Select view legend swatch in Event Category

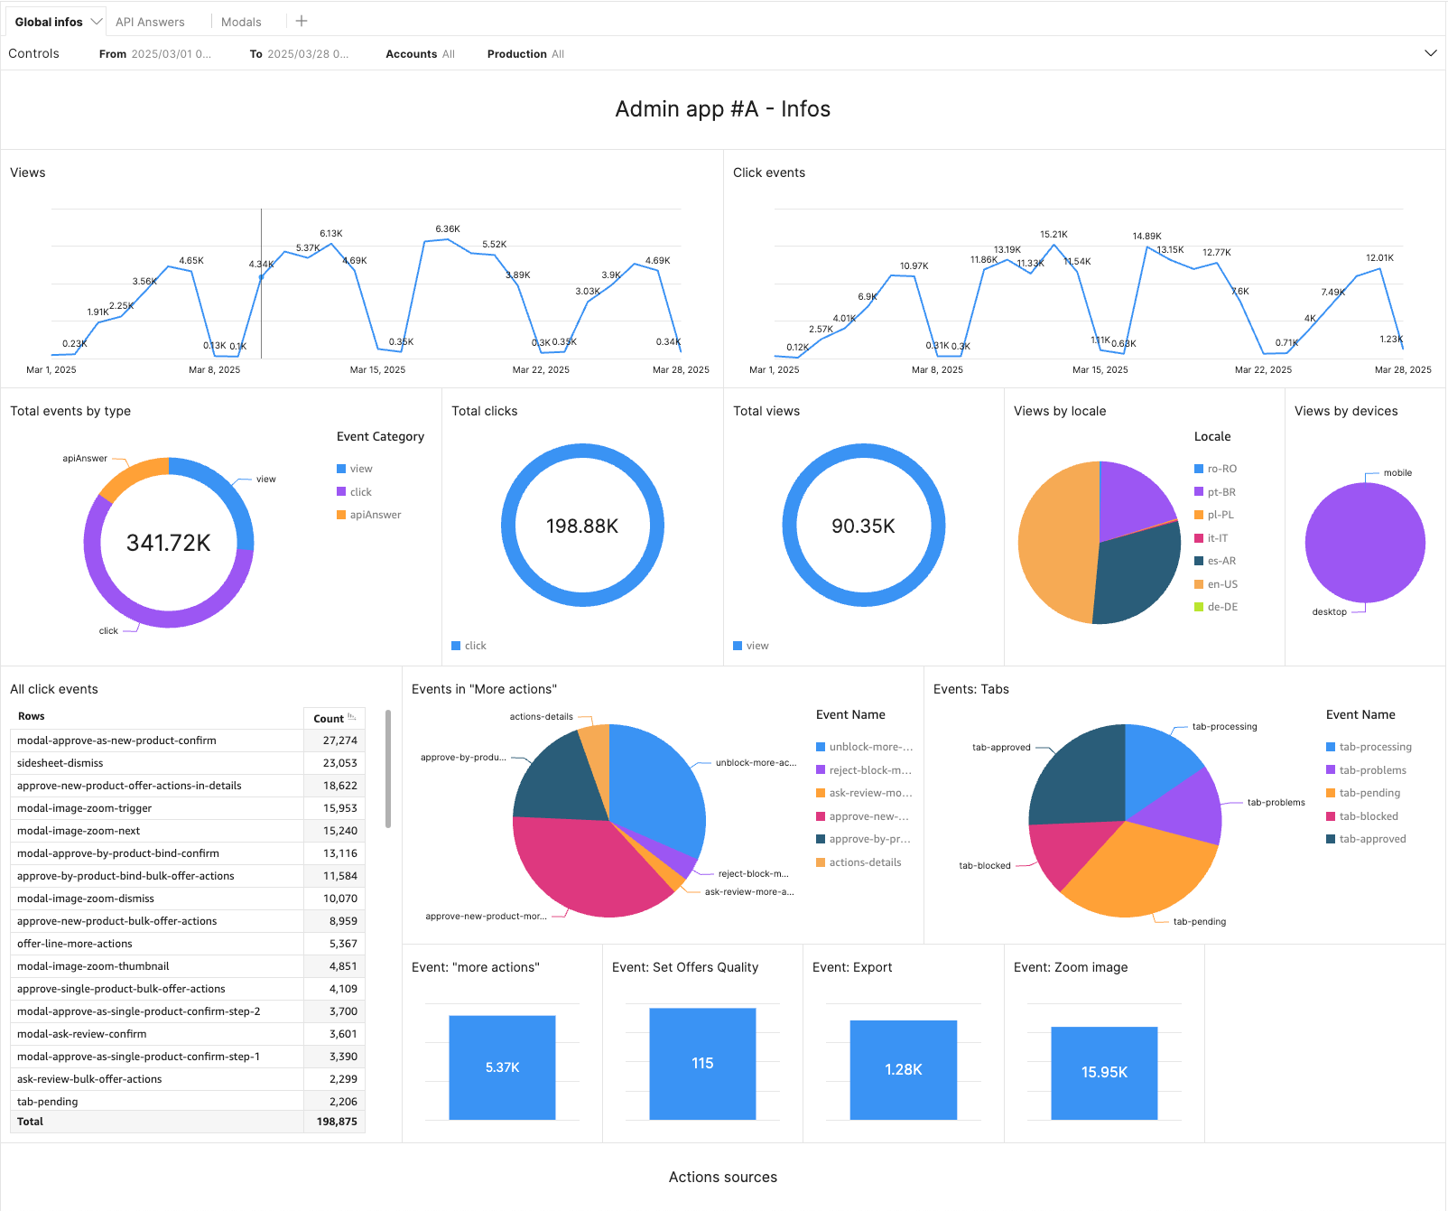coord(341,469)
